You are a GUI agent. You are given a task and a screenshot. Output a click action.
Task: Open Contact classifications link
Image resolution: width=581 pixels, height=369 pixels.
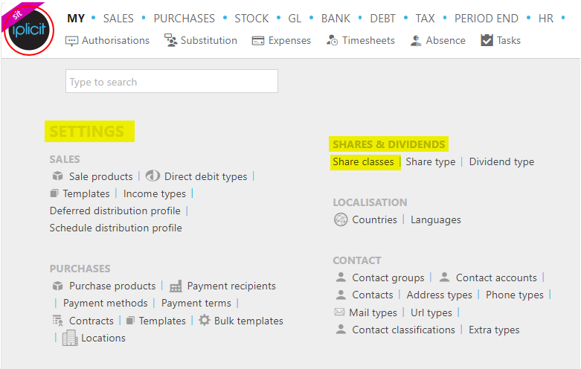pos(403,330)
